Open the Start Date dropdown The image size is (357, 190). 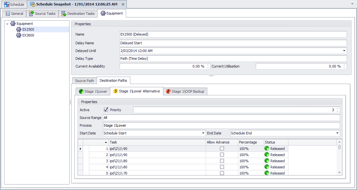tap(203, 133)
